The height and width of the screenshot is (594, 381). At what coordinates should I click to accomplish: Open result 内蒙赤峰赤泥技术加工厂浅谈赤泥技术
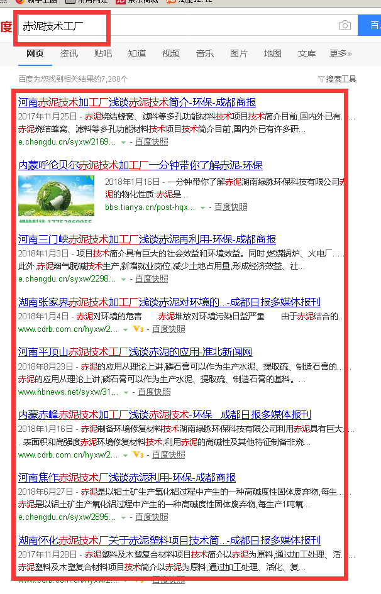click(165, 415)
